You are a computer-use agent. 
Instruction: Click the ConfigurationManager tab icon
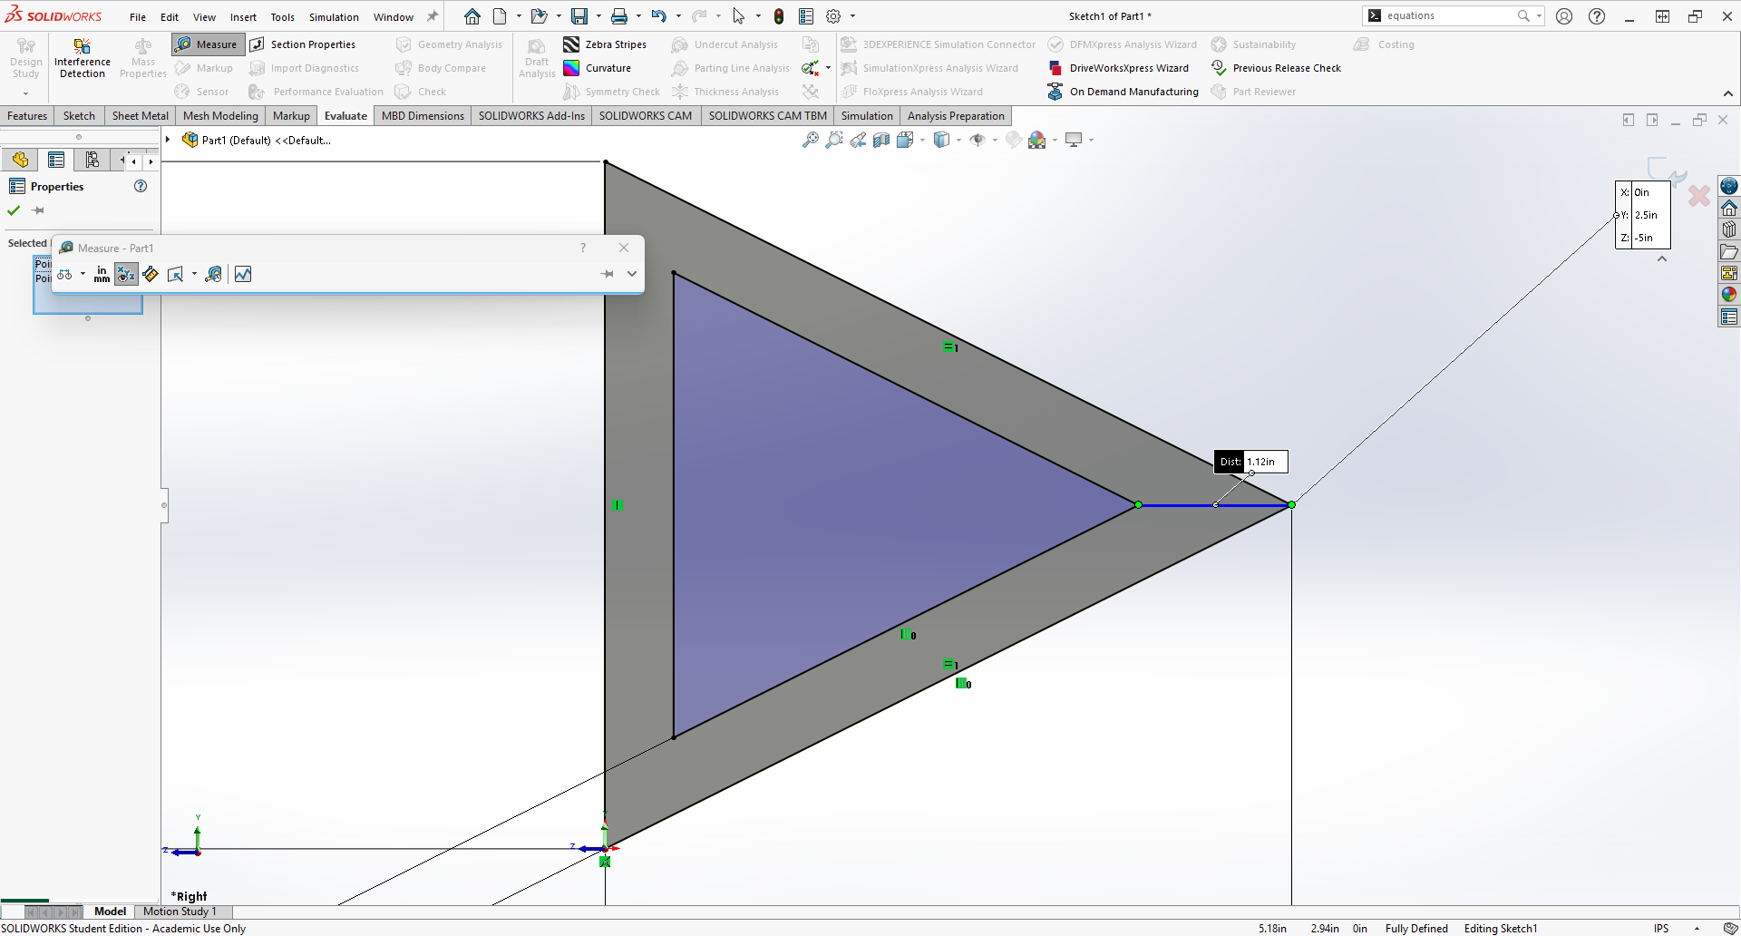[x=92, y=161]
